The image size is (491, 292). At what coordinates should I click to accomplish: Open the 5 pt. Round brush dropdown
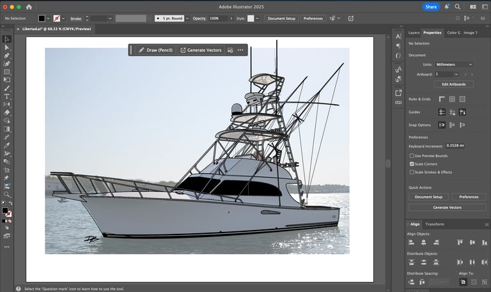point(187,19)
